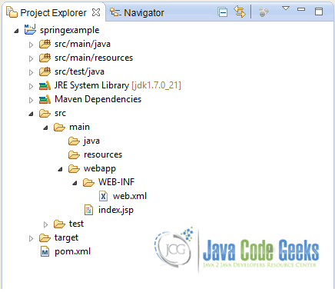Select the springexample project label
This screenshot has height=292, width=335.
click(x=69, y=30)
